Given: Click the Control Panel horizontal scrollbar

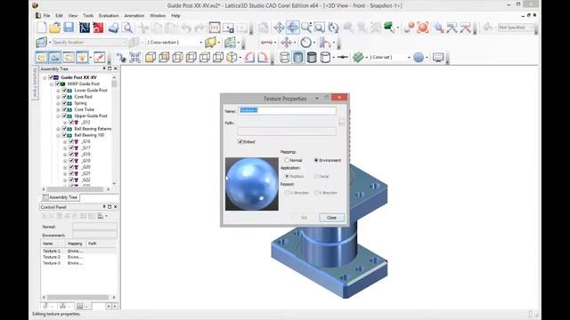Looking at the screenshot, I should point(79,297).
